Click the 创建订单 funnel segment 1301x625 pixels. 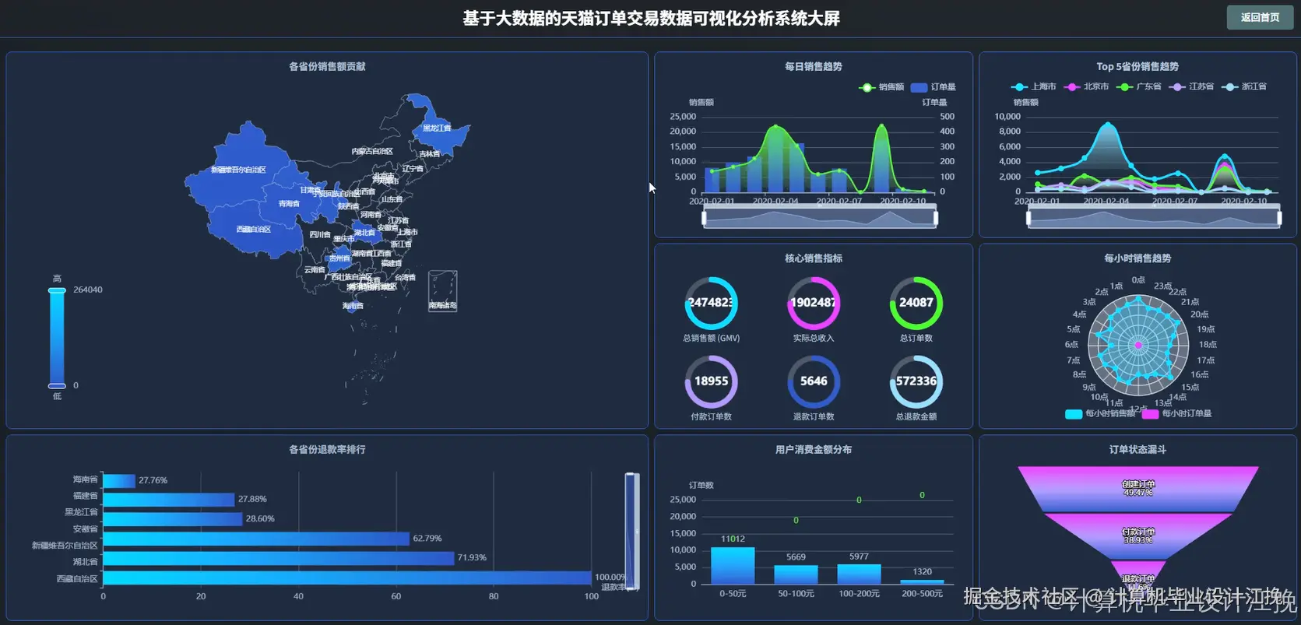[1138, 489]
